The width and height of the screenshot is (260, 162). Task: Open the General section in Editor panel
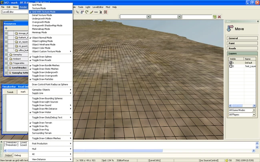242,38
